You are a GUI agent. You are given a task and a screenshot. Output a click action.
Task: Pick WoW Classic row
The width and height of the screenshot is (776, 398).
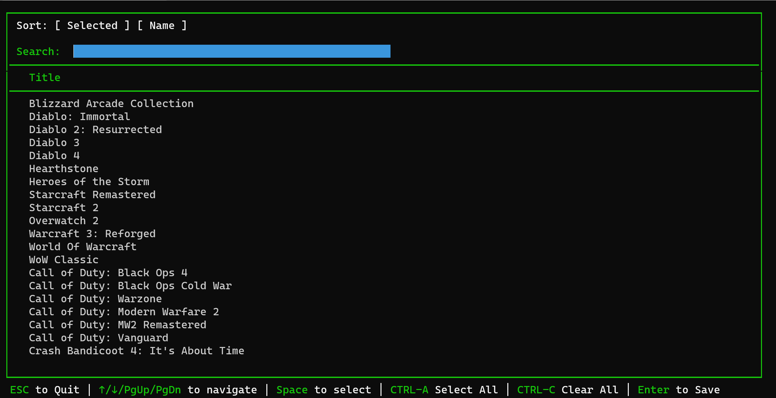pos(64,260)
